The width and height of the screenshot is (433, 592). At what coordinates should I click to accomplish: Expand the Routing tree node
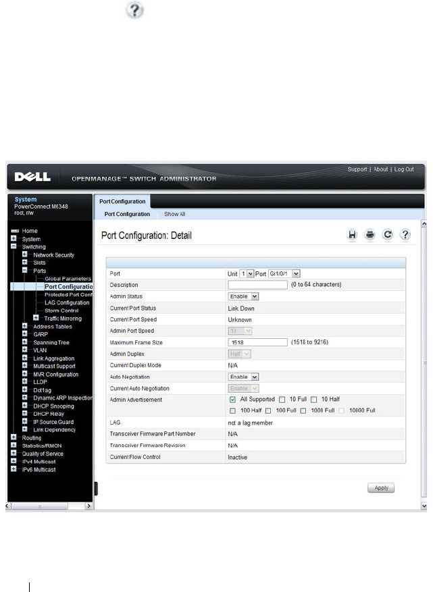[14, 437]
